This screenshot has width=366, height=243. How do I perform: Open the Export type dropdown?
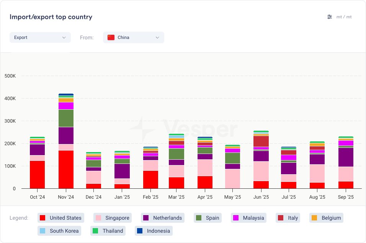click(x=40, y=37)
